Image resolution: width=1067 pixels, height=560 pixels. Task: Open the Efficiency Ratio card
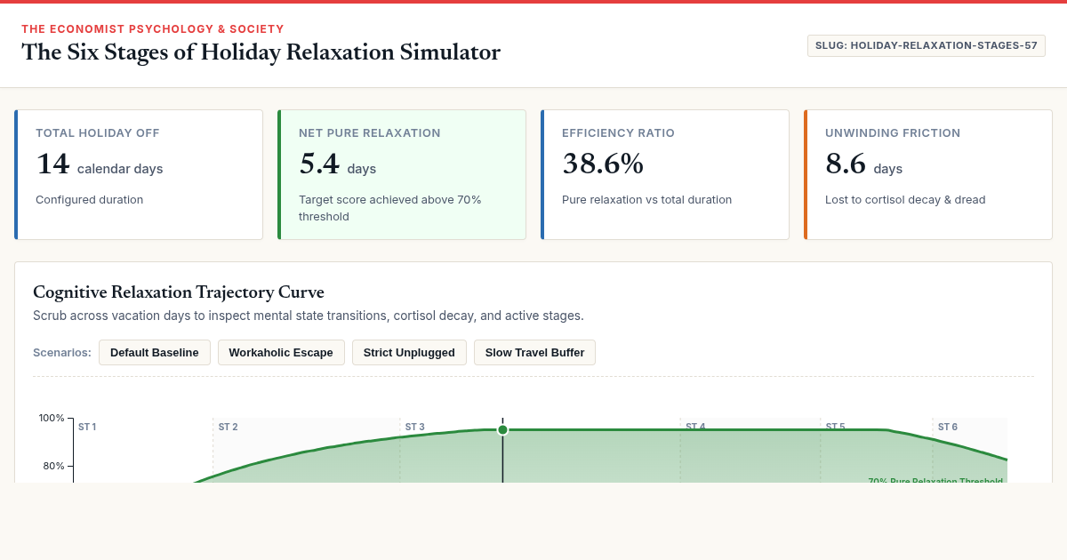click(665, 174)
